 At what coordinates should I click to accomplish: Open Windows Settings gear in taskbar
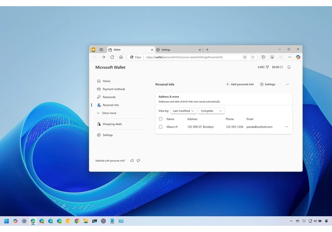pos(24,221)
